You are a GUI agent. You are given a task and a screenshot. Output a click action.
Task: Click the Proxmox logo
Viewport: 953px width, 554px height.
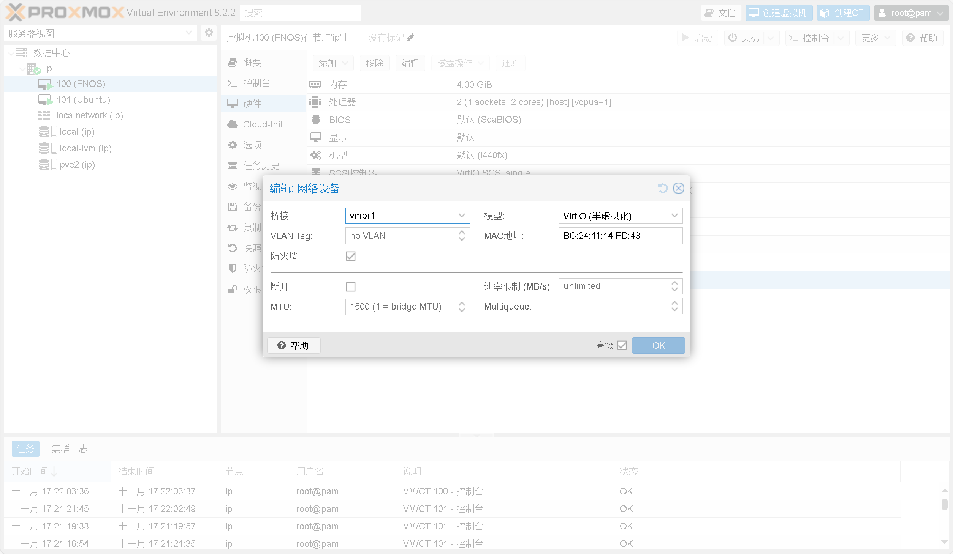click(65, 13)
